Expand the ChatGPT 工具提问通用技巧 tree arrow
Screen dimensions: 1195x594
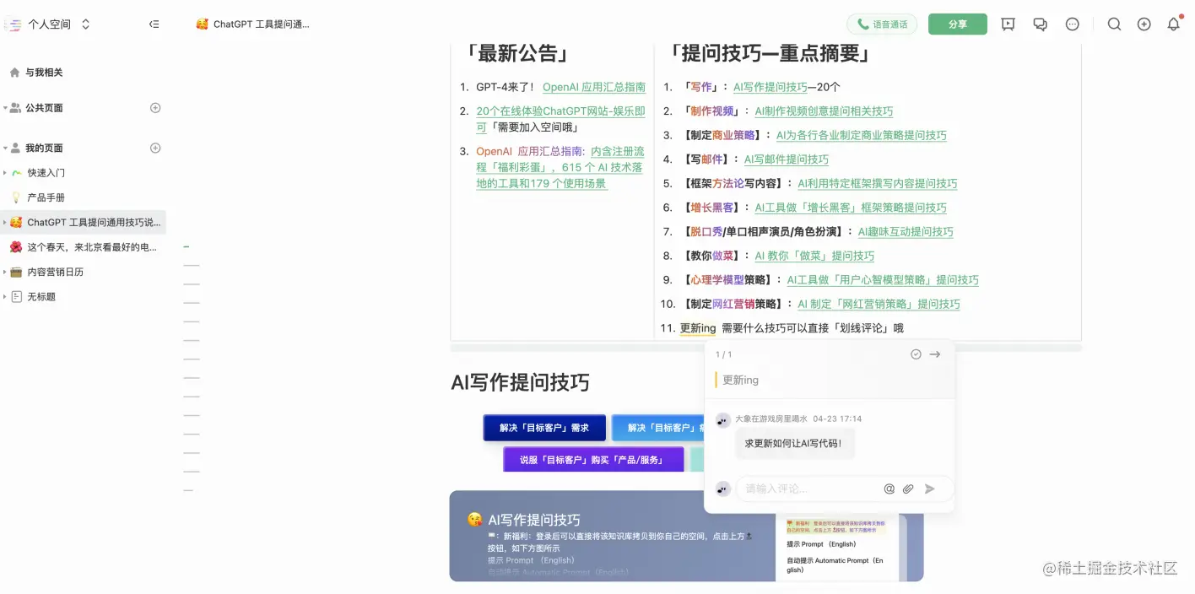pos(5,223)
